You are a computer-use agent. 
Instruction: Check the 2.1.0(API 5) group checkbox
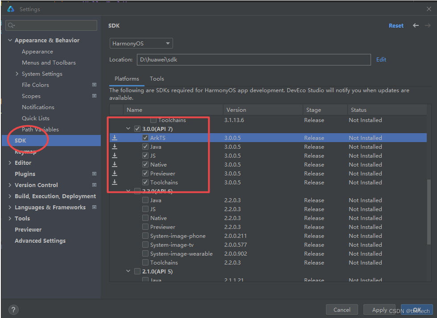(x=137, y=271)
